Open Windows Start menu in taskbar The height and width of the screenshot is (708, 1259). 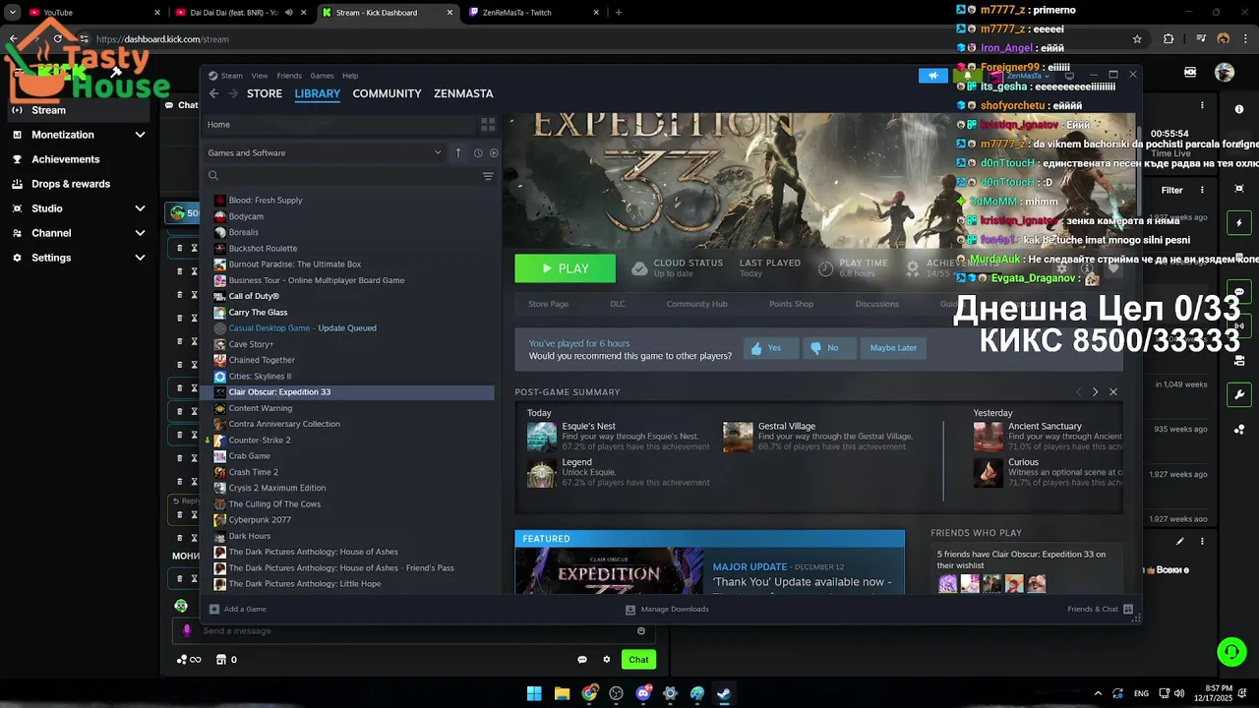click(x=534, y=693)
